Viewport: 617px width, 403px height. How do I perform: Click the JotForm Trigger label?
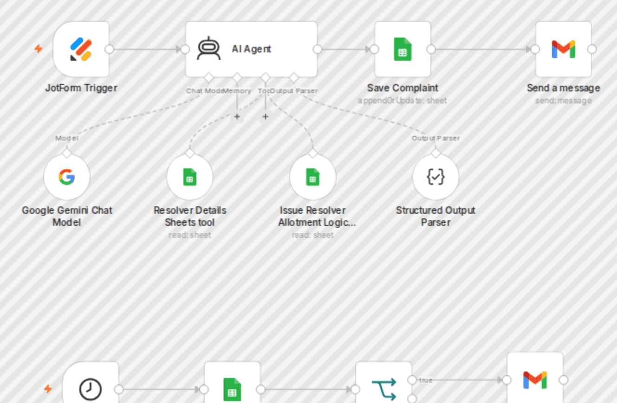pos(81,88)
